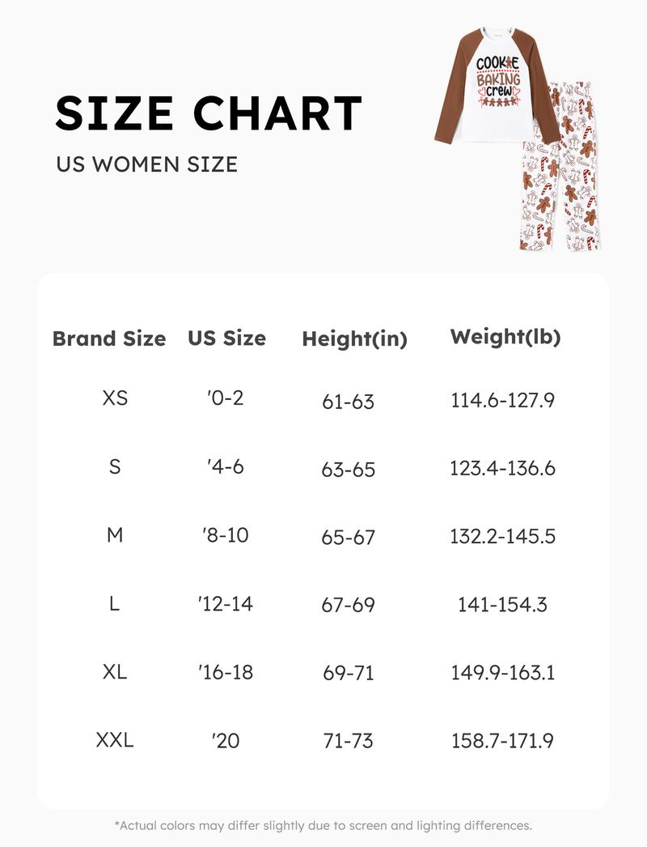Click the 149.9-163.1 weight value
Screen dimensions: 647x847
pos(503,673)
